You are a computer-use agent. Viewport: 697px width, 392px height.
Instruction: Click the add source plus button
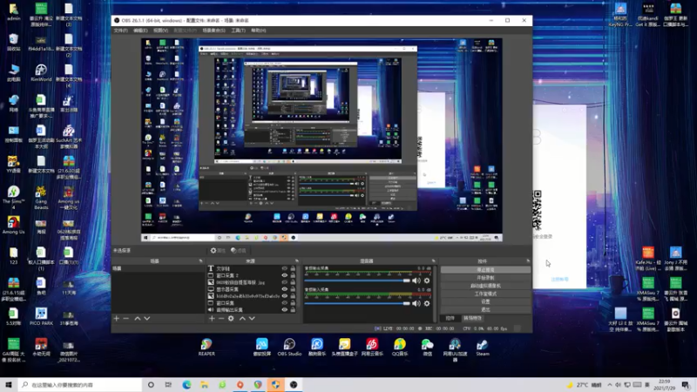coord(212,318)
